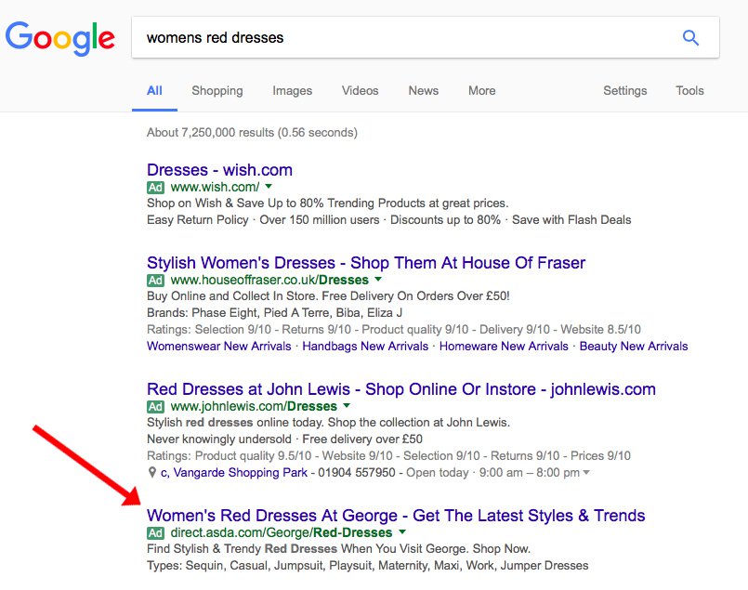Open the c, Vangarde Shopping Park location link

[234, 473]
